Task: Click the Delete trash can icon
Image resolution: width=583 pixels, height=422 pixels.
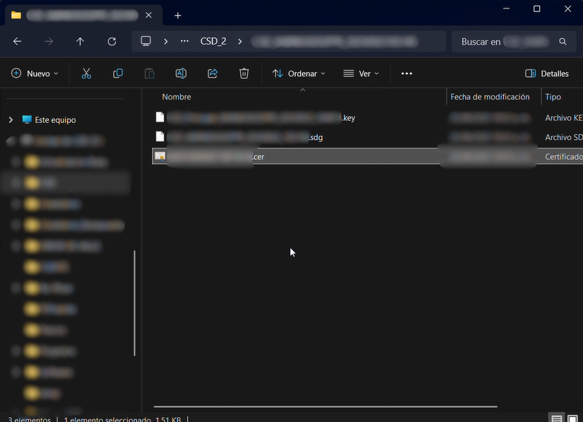Action: coord(244,74)
